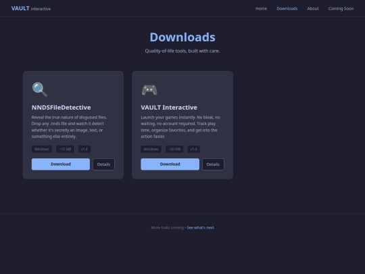This screenshot has width=365, height=274.
Task: Click the game controller icon on VAULT Interactive card
Action: [149, 90]
